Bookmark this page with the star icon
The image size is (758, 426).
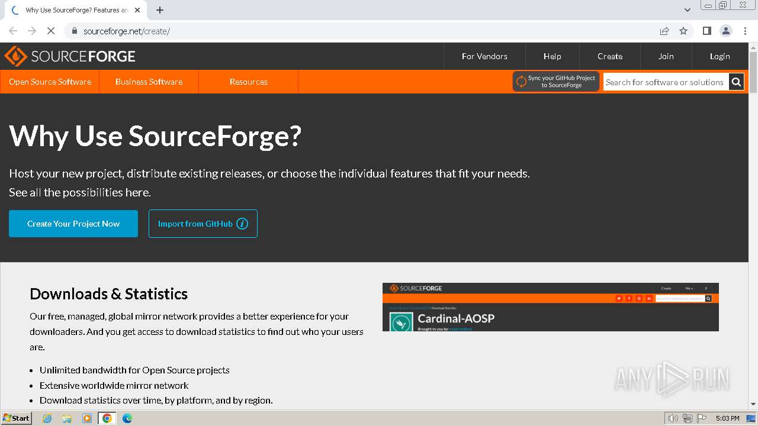point(683,31)
